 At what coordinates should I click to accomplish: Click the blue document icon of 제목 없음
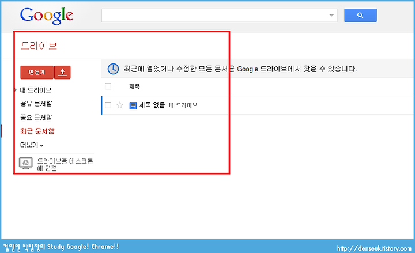pyautogui.click(x=133, y=105)
